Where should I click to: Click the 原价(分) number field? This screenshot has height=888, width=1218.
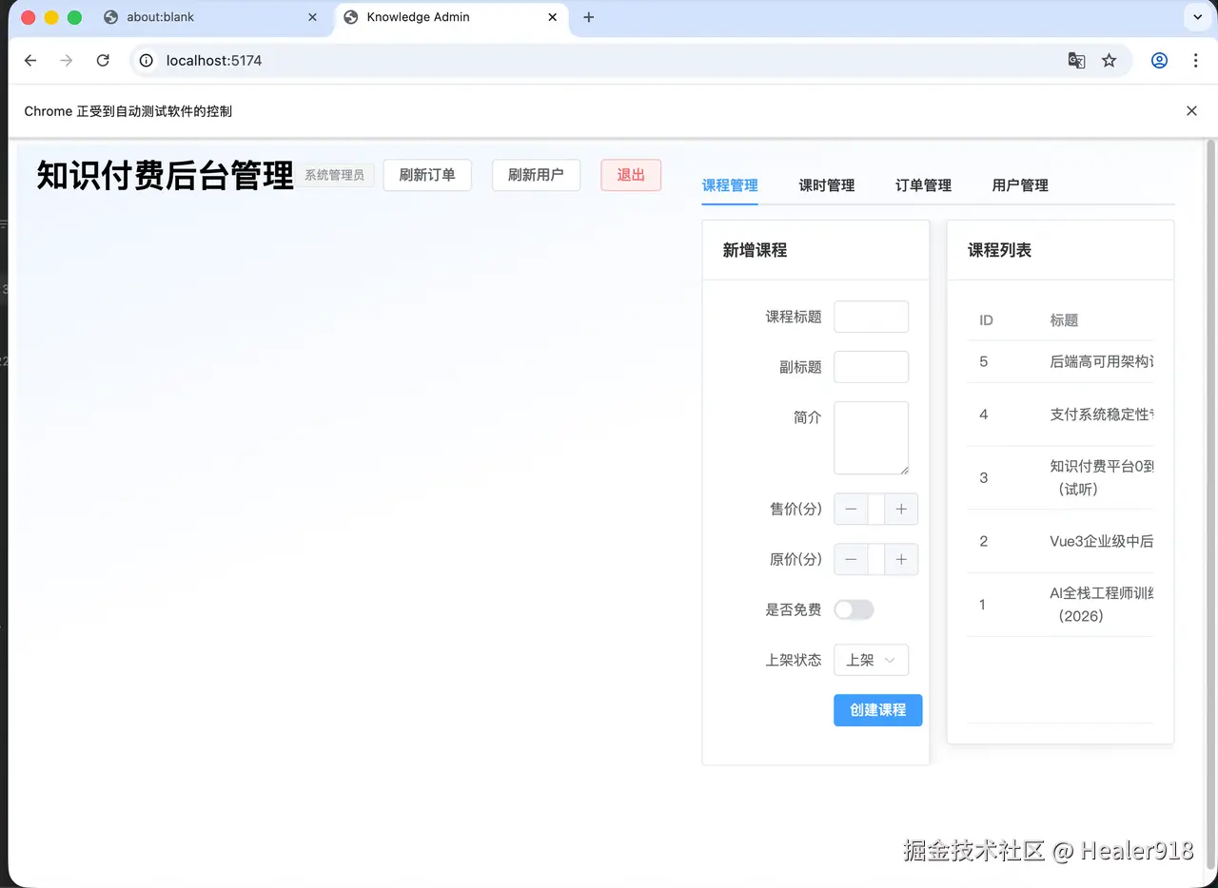coord(876,559)
